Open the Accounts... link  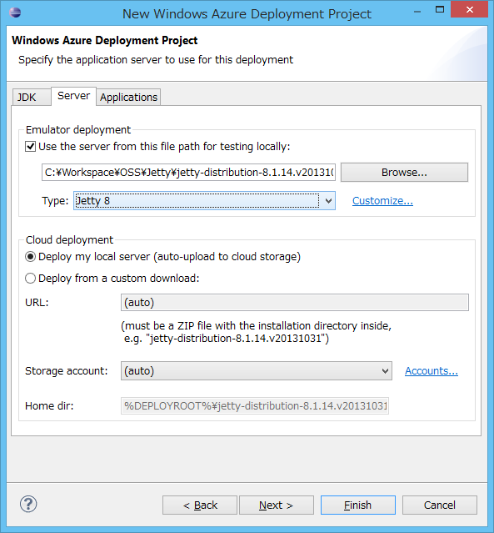coord(432,371)
